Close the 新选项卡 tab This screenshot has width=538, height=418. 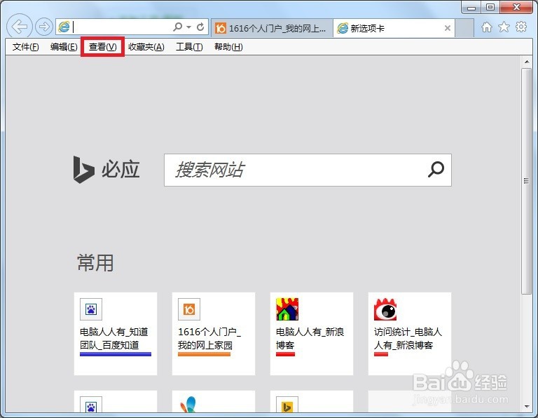448,28
